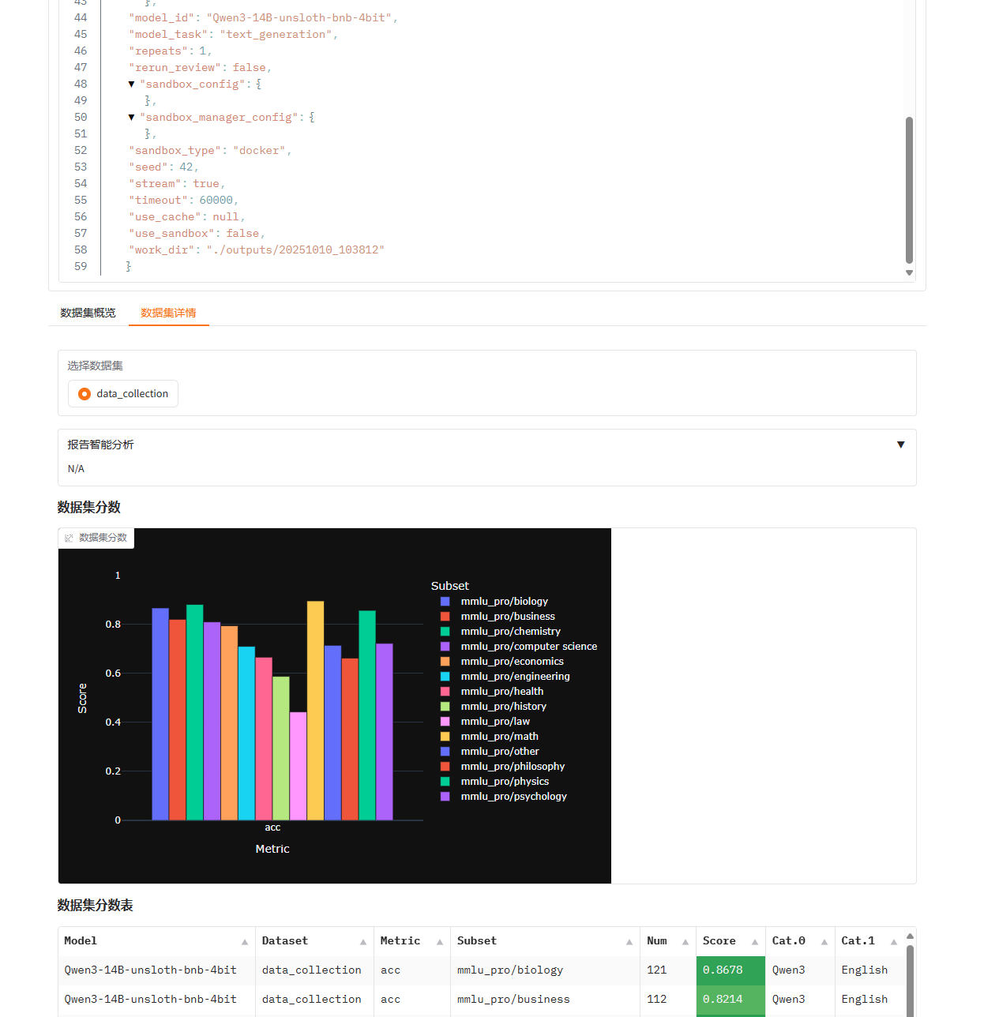Click the mmlu_pro/biology table cell
The width and height of the screenshot is (999, 1017).
(x=545, y=970)
